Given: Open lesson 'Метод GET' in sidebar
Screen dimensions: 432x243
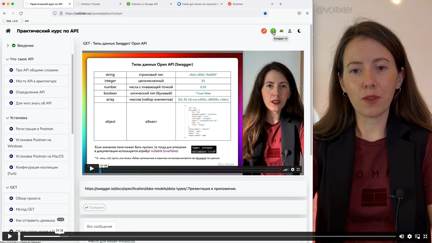Looking at the screenshot, I should 25,209.
